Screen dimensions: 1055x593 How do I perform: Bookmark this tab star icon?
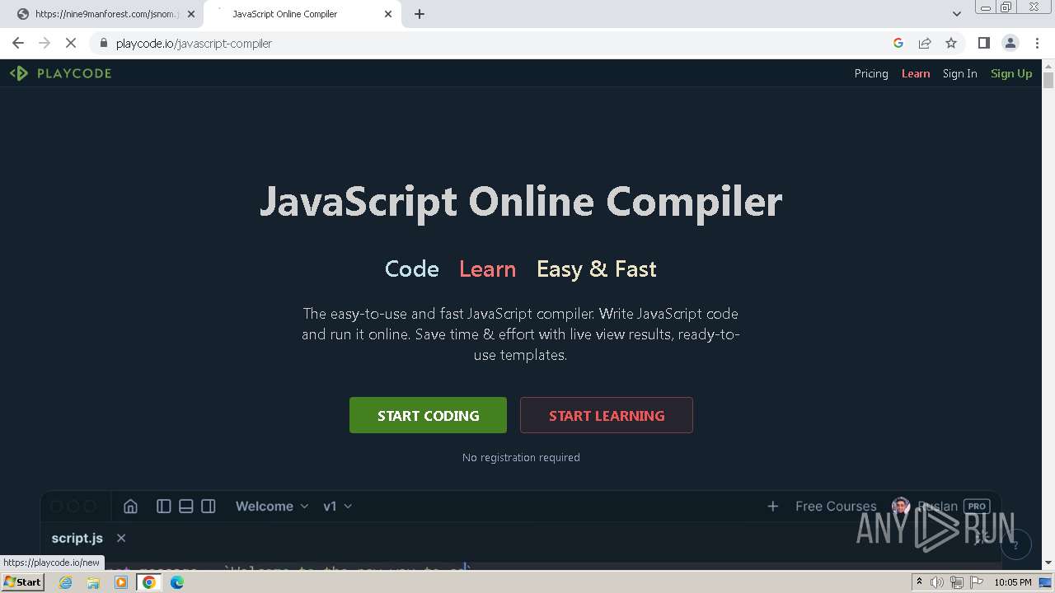pos(951,43)
